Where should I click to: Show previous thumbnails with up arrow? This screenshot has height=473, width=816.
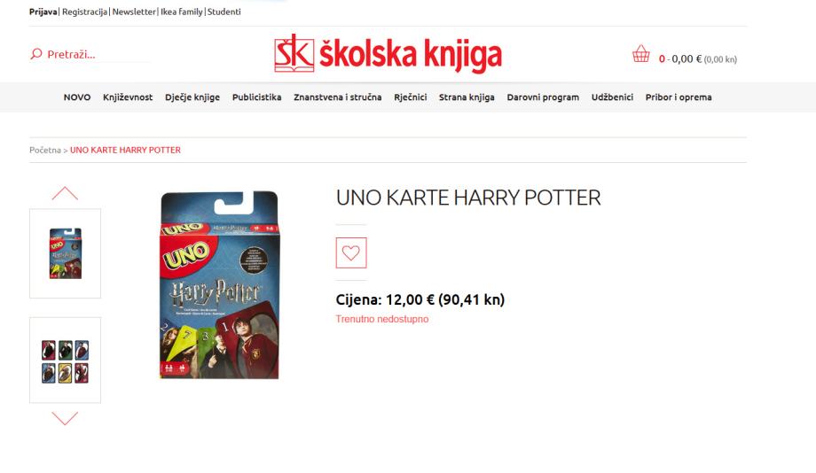coord(65,193)
